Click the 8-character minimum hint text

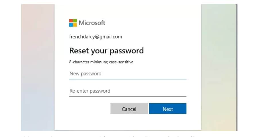click(x=101, y=62)
